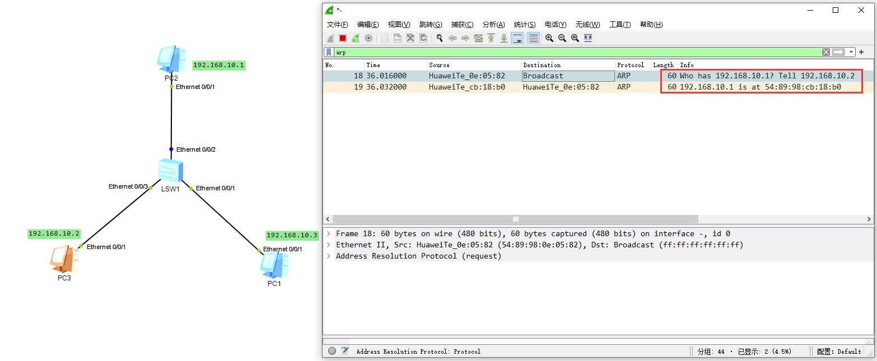Stop the running packet capture
Image resolution: width=877 pixels, height=361 pixels.
(343, 38)
